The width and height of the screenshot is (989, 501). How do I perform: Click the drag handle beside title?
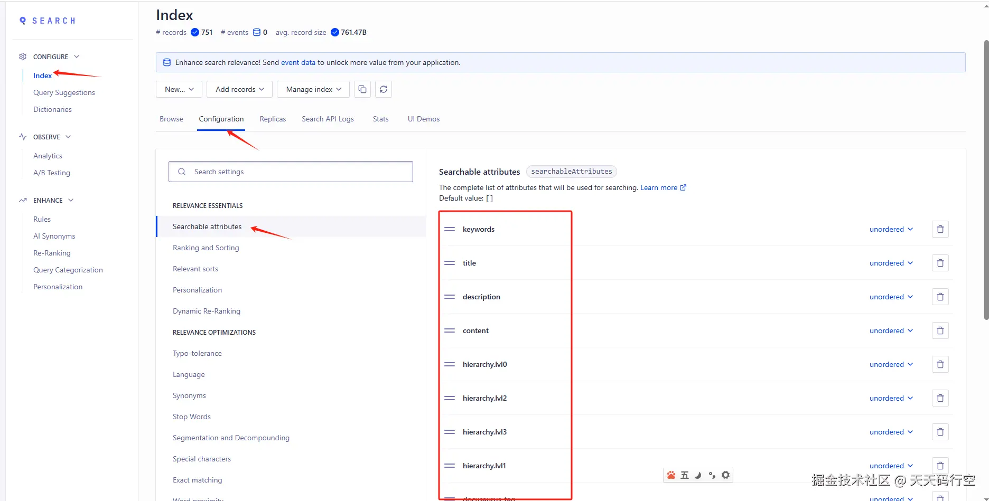(x=450, y=263)
